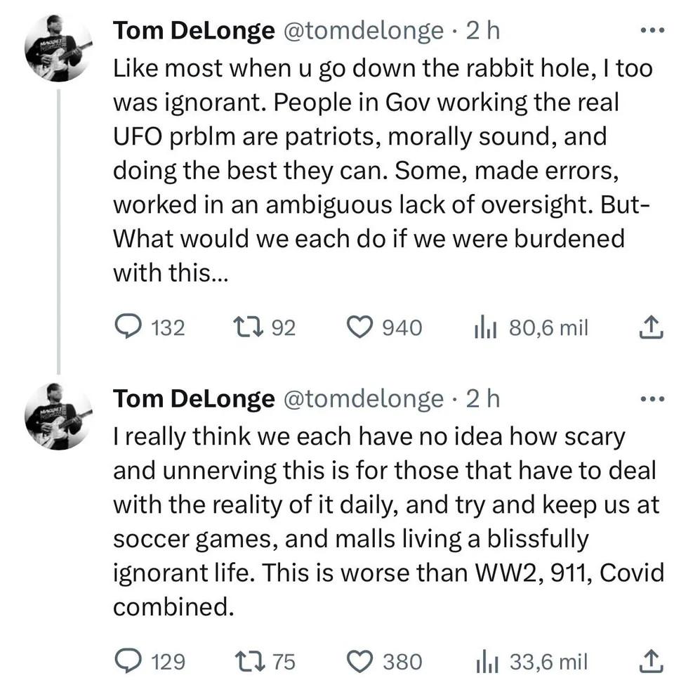674x685 pixels.
Task: View analytics of tweet with 80,6 mil views
Action: [486, 327]
